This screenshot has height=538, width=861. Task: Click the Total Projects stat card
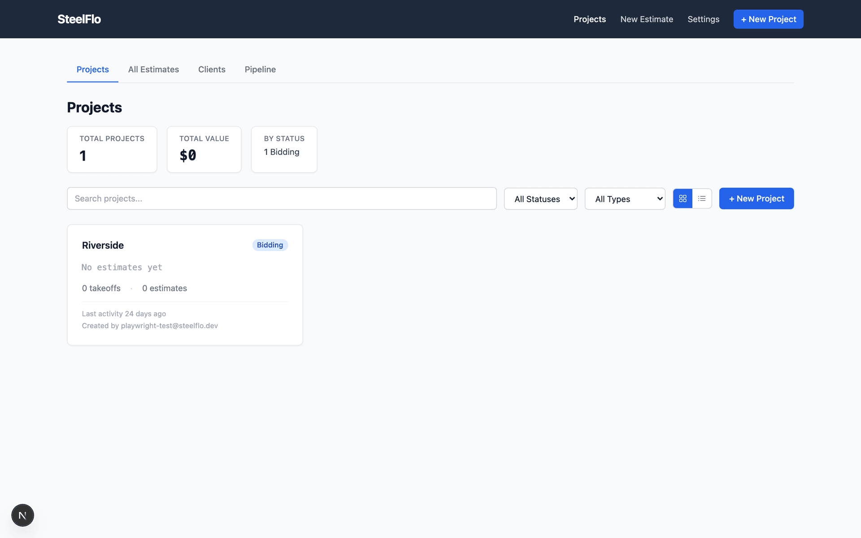pyautogui.click(x=112, y=149)
